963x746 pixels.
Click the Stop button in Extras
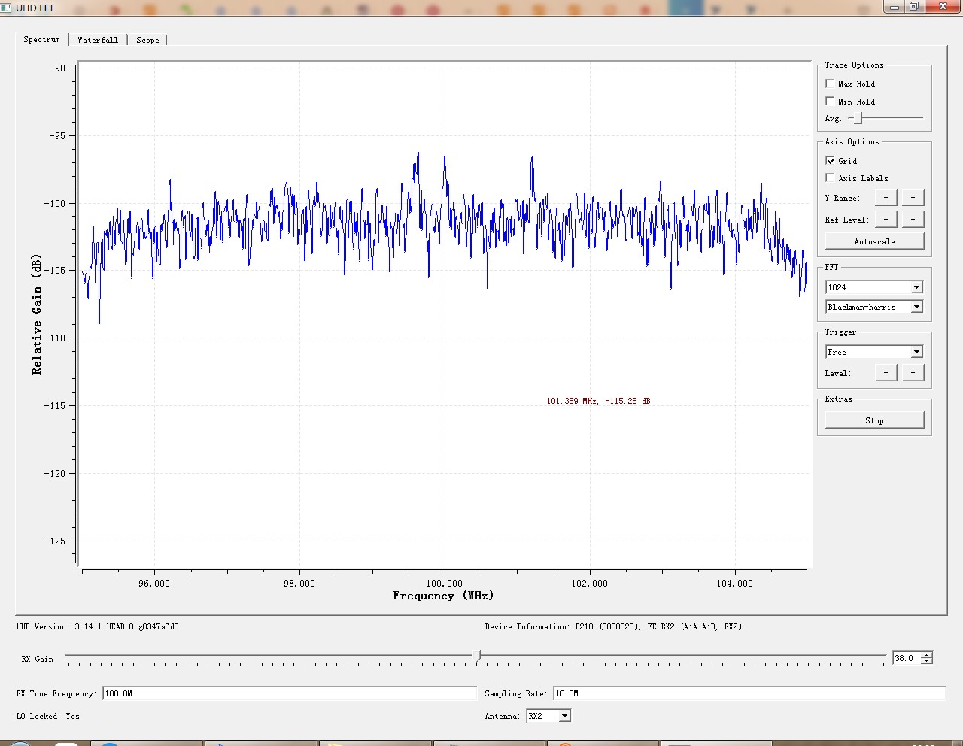874,420
